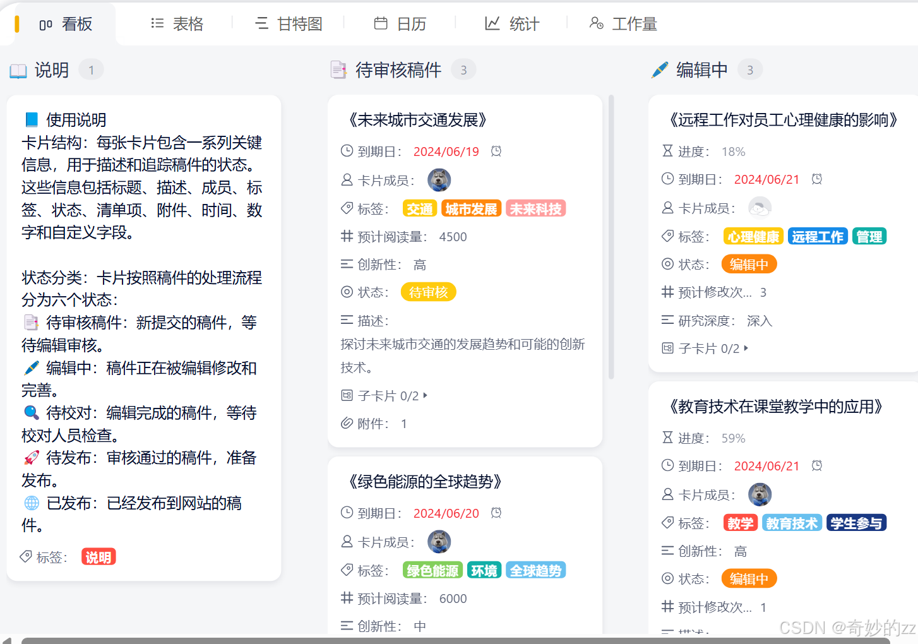Click the tag icon in 使用说明 card

coord(26,556)
